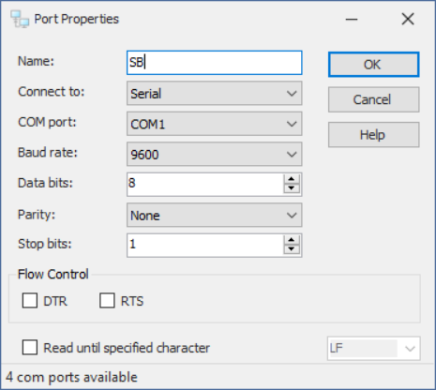
Task: Expand the Baud rate dropdown
Action: pos(215,154)
